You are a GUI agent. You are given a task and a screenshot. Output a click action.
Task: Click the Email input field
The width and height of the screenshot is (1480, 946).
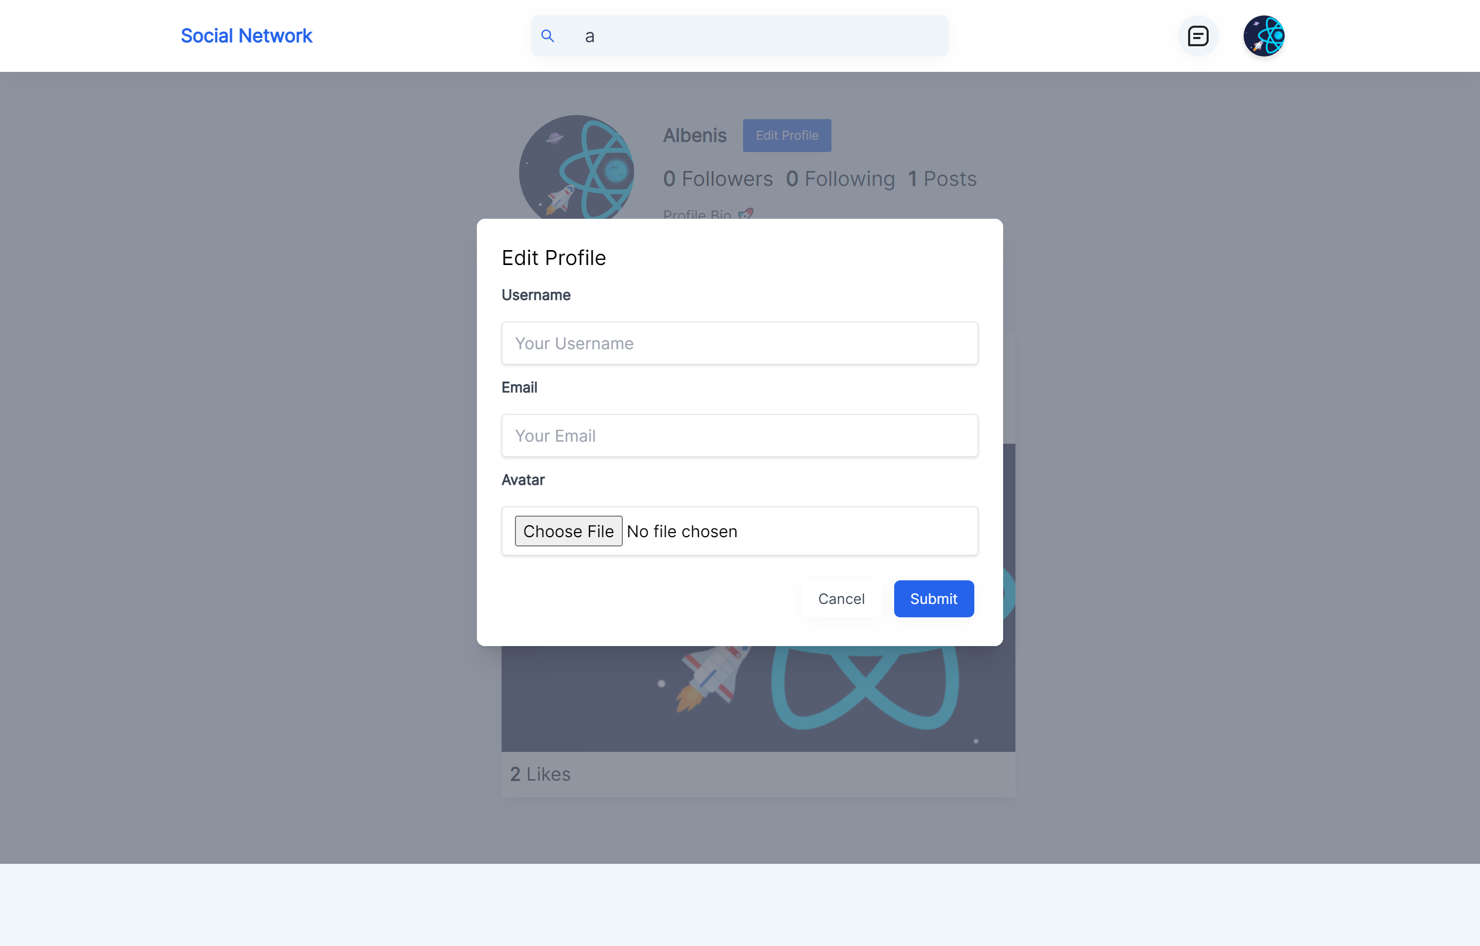[740, 436]
